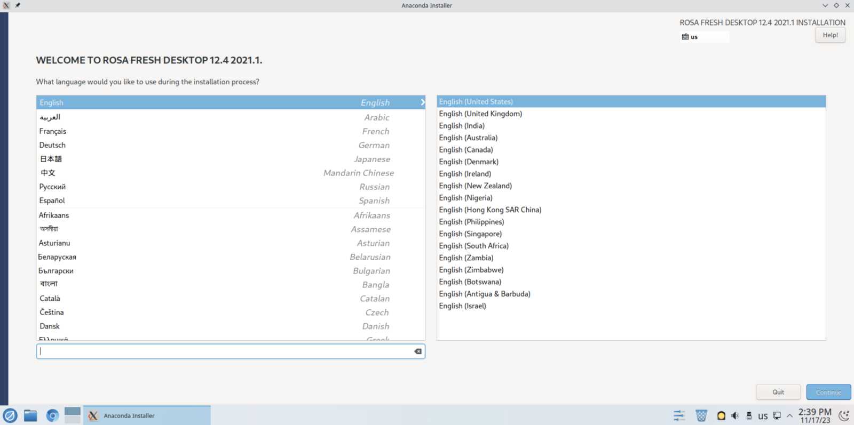Expand hidden system tray icons arrow

pyautogui.click(x=789, y=415)
